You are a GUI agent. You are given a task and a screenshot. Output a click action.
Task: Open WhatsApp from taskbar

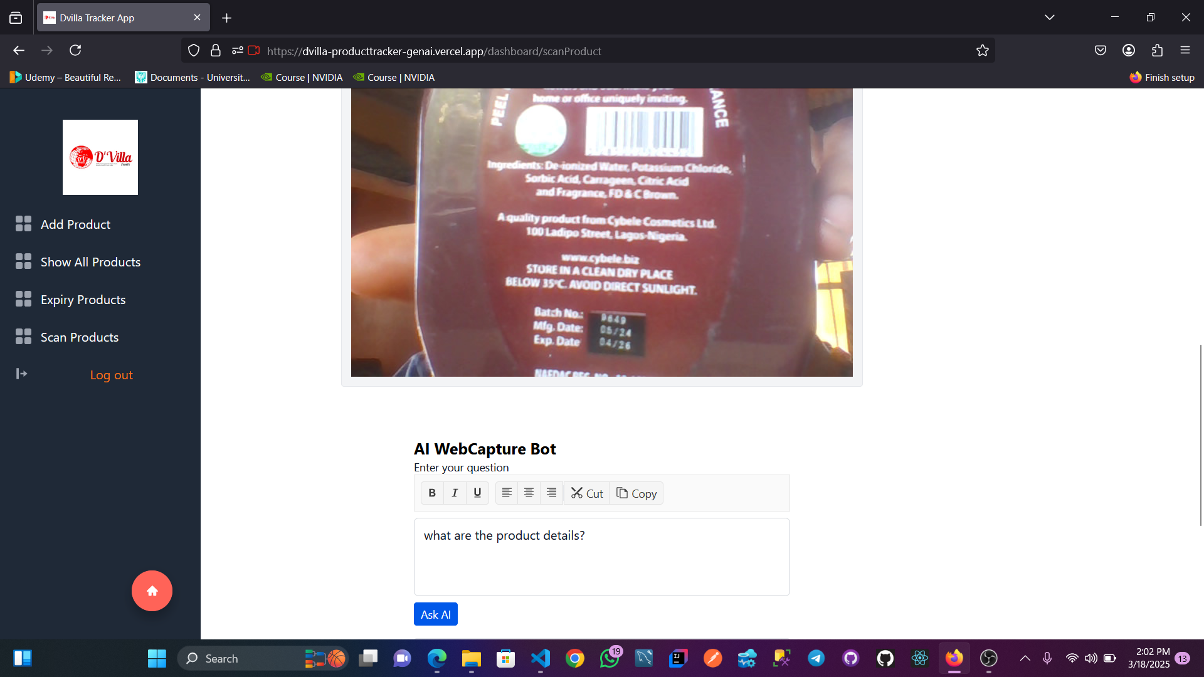tap(610, 658)
